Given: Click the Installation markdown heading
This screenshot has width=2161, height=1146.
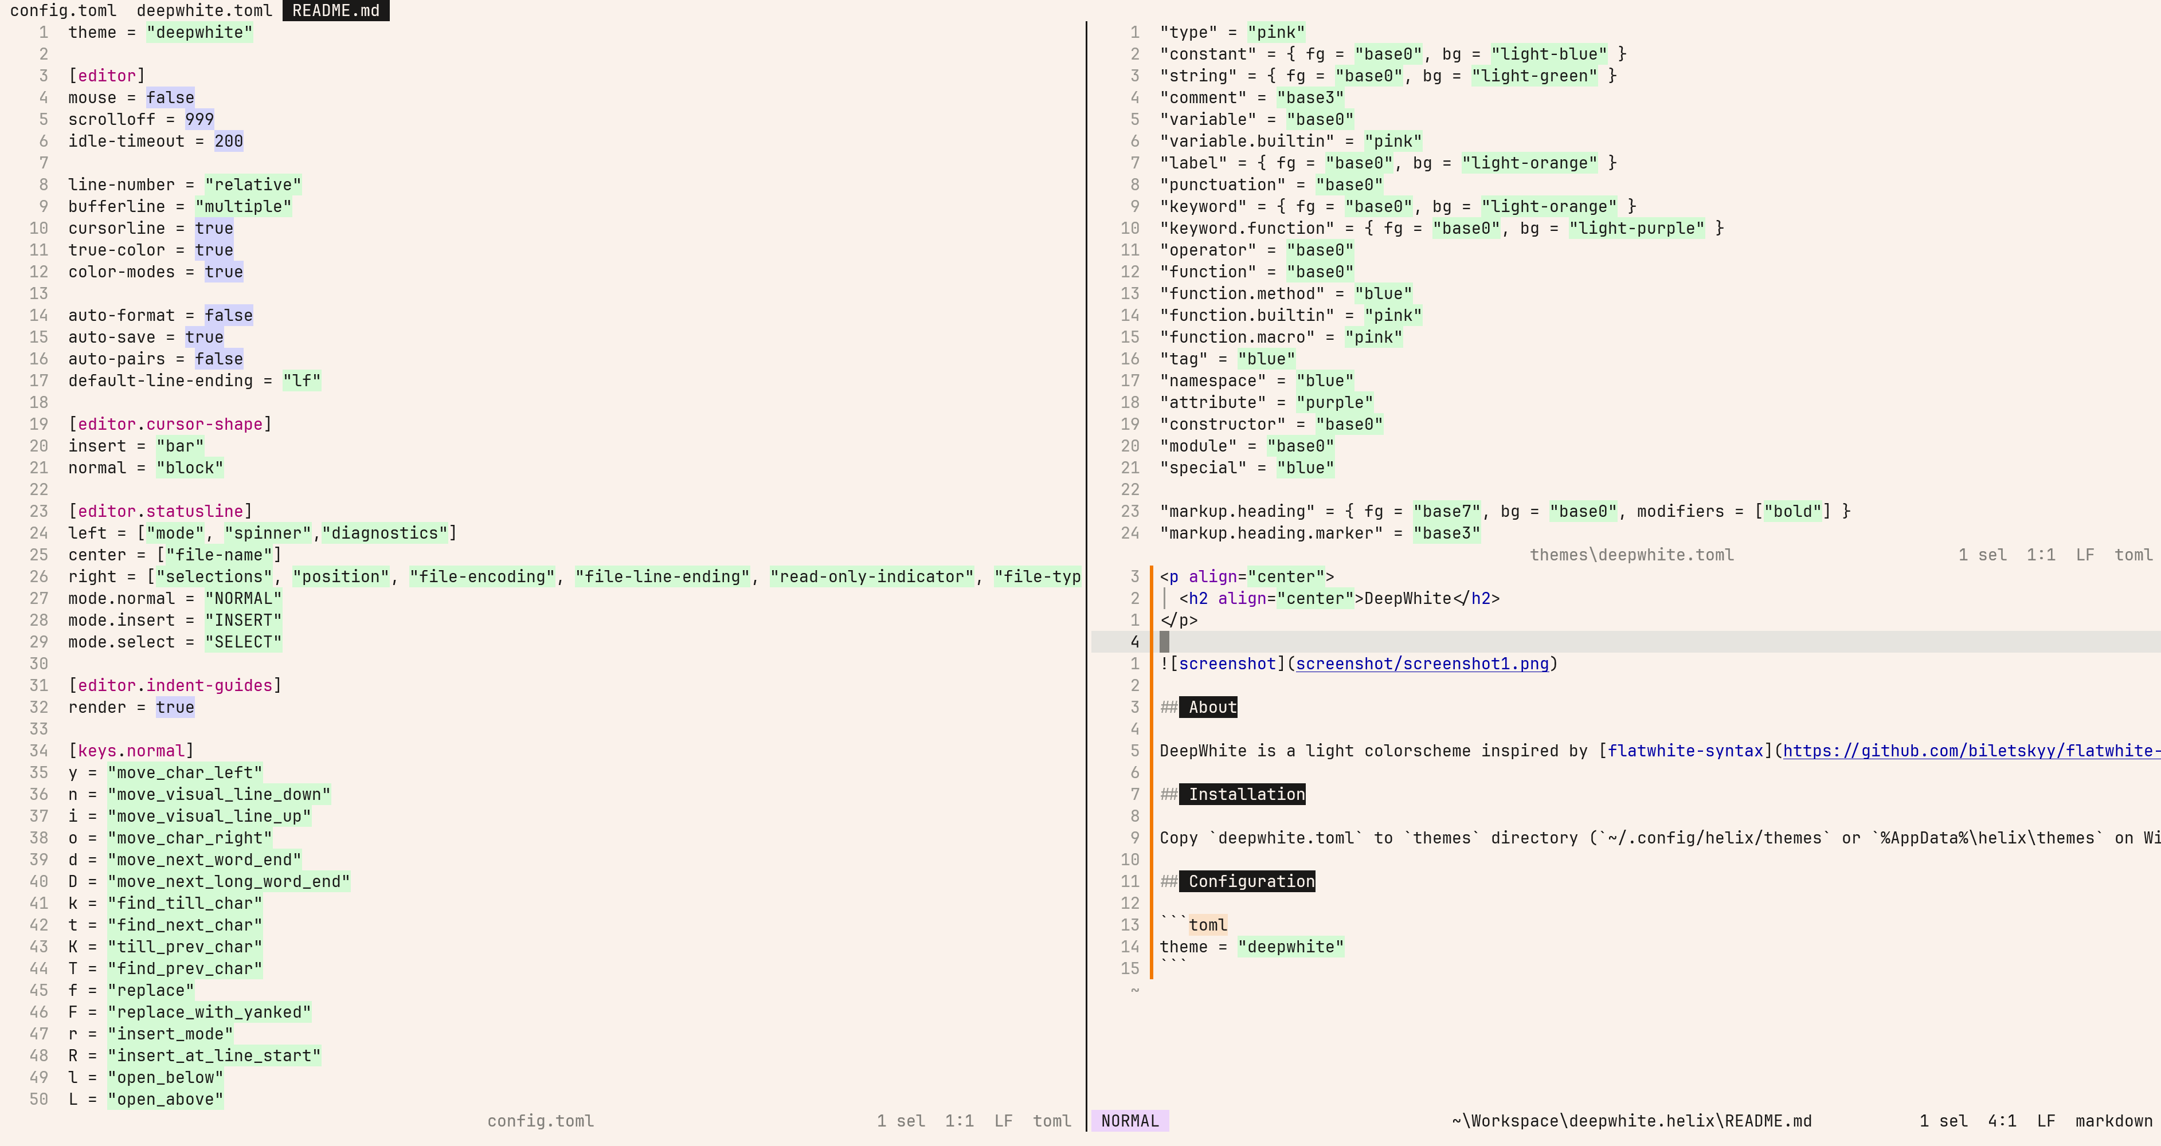Looking at the screenshot, I should tap(1246, 794).
